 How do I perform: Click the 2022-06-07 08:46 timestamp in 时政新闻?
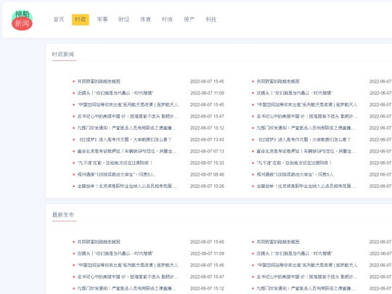click(207, 174)
